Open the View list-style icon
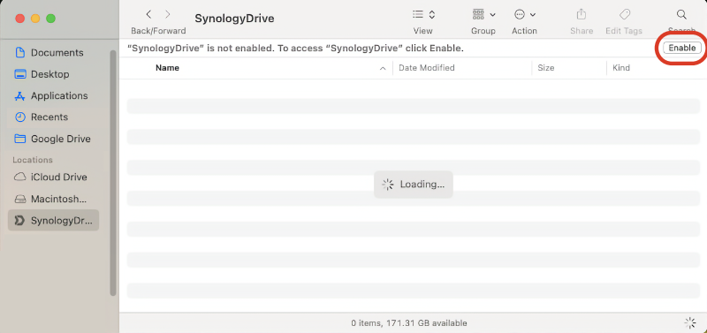The width and height of the screenshot is (707, 333). pos(418,14)
